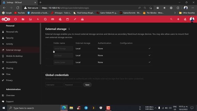Open the Talk app icon

[x=45, y=19]
